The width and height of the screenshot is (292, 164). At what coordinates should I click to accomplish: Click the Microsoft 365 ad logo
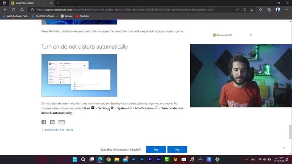click(x=223, y=35)
